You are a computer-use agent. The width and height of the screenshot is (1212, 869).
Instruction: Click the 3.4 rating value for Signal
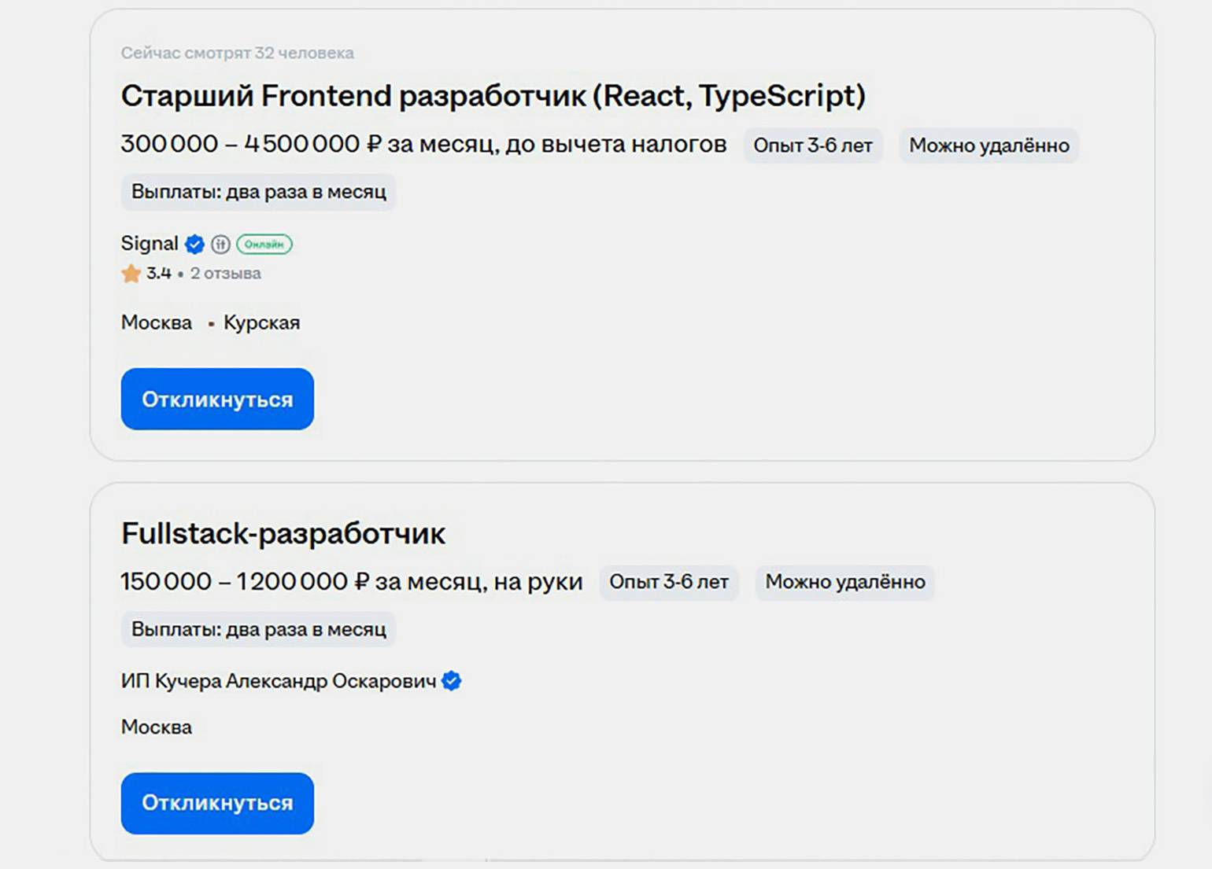[x=158, y=274]
